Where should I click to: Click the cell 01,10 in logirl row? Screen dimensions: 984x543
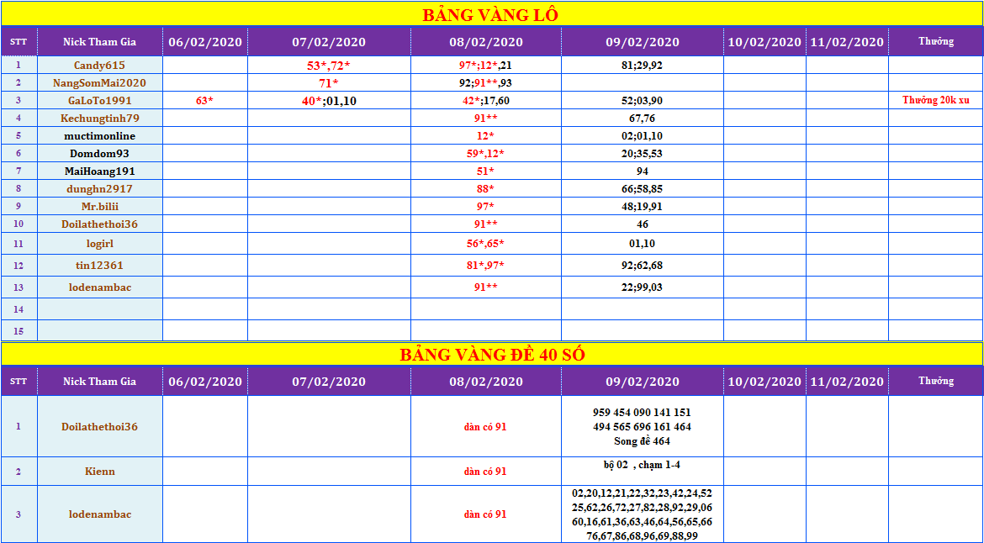pyautogui.click(x=642, y=243)
